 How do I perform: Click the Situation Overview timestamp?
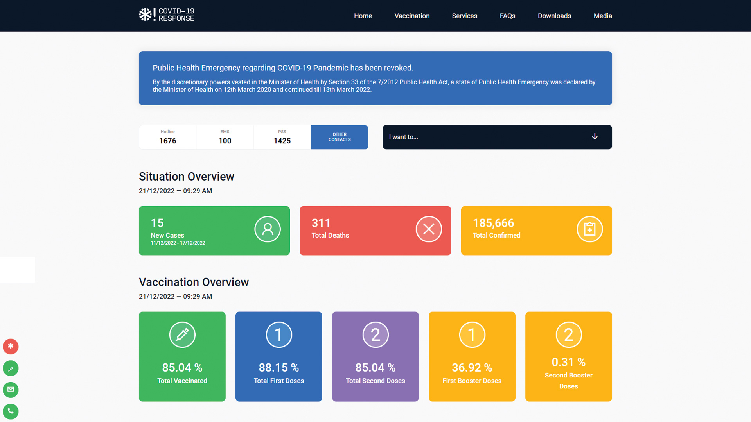(175, 191)
